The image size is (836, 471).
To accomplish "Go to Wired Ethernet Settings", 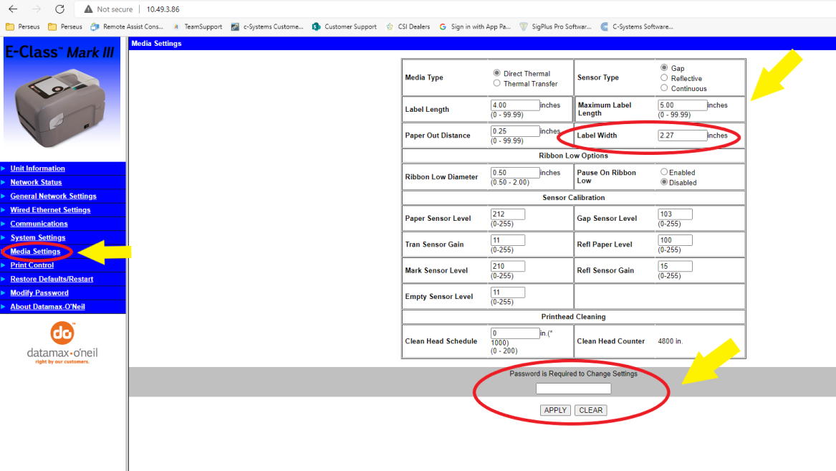I will (x=50, y=210).
